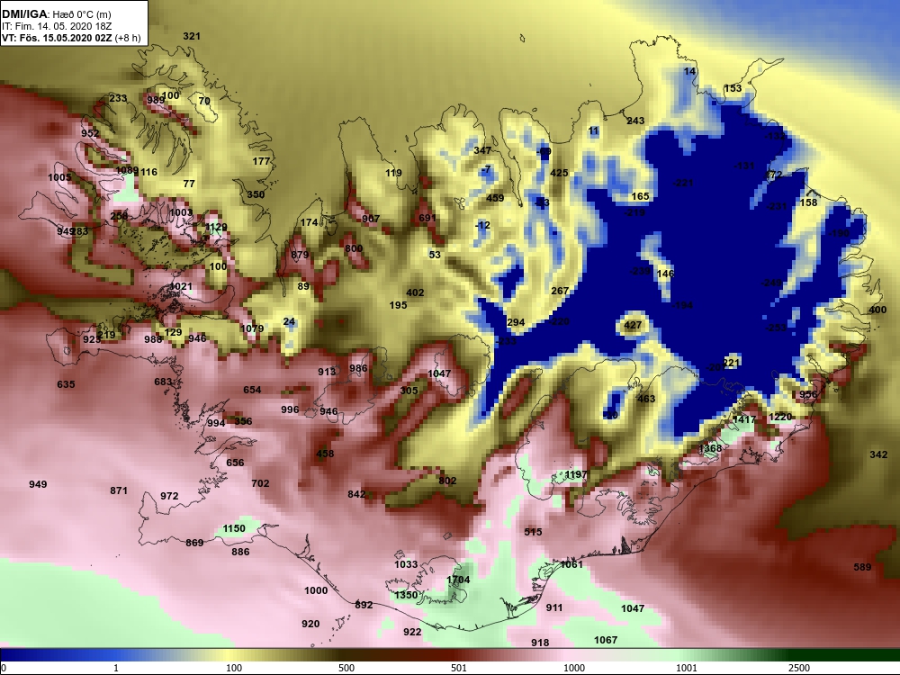Click the map value "986"
This screenshot has height=675, width=900.
point(358,368)
